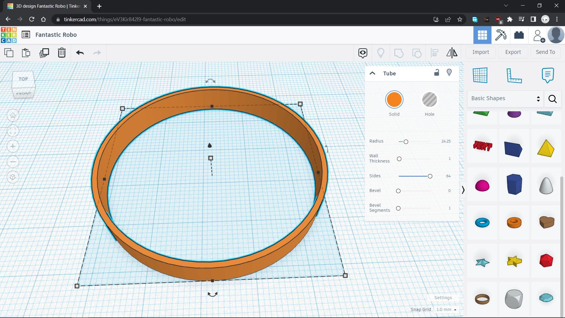This screenshot has height=318, width=565.
Task: Open Basic Shapes category dropdown
Action: pos(505,99)
